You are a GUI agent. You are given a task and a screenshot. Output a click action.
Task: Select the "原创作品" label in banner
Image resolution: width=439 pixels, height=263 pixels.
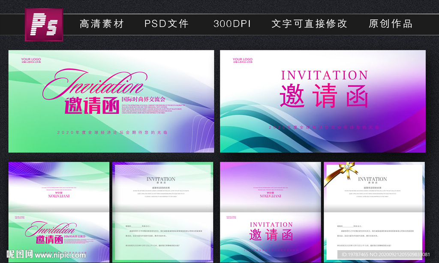[x=390, y=24]
